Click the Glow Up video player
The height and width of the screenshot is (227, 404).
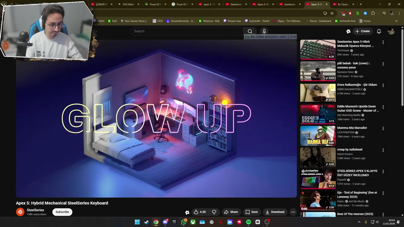pos(157,119)
